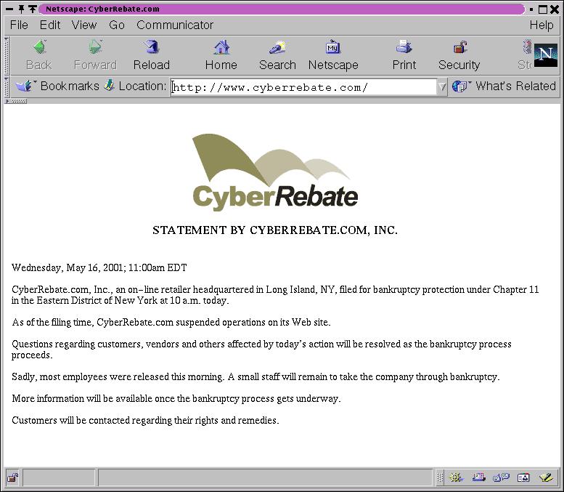Click the line More information will be available

(176, 399)
